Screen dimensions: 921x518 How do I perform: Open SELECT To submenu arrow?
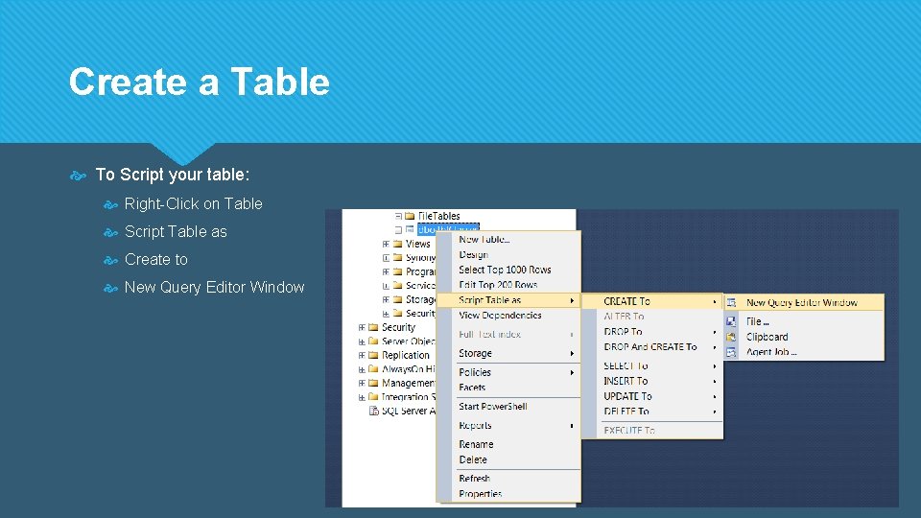coord(715,365)
